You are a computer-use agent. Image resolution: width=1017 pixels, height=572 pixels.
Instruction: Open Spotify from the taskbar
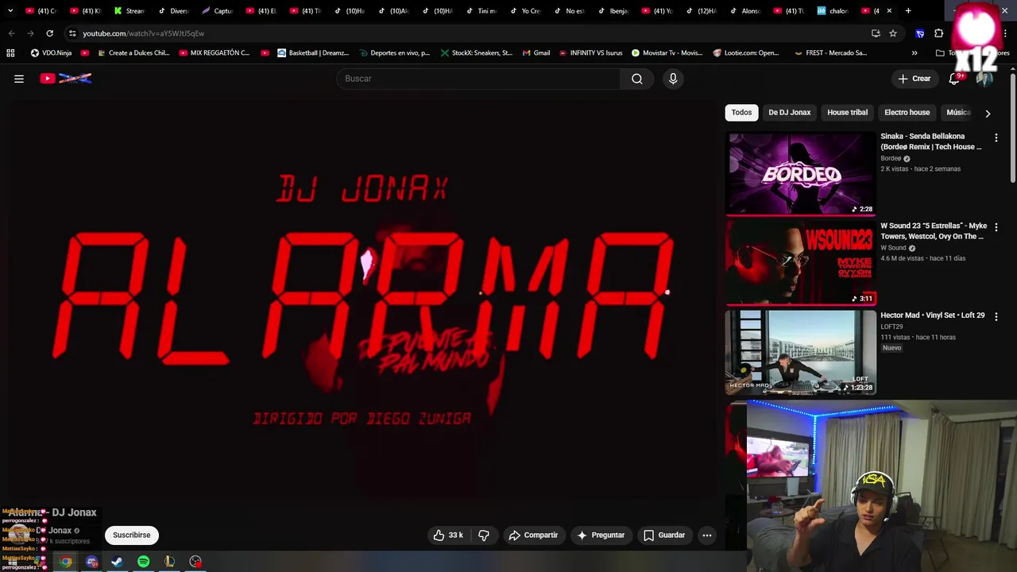143,562
